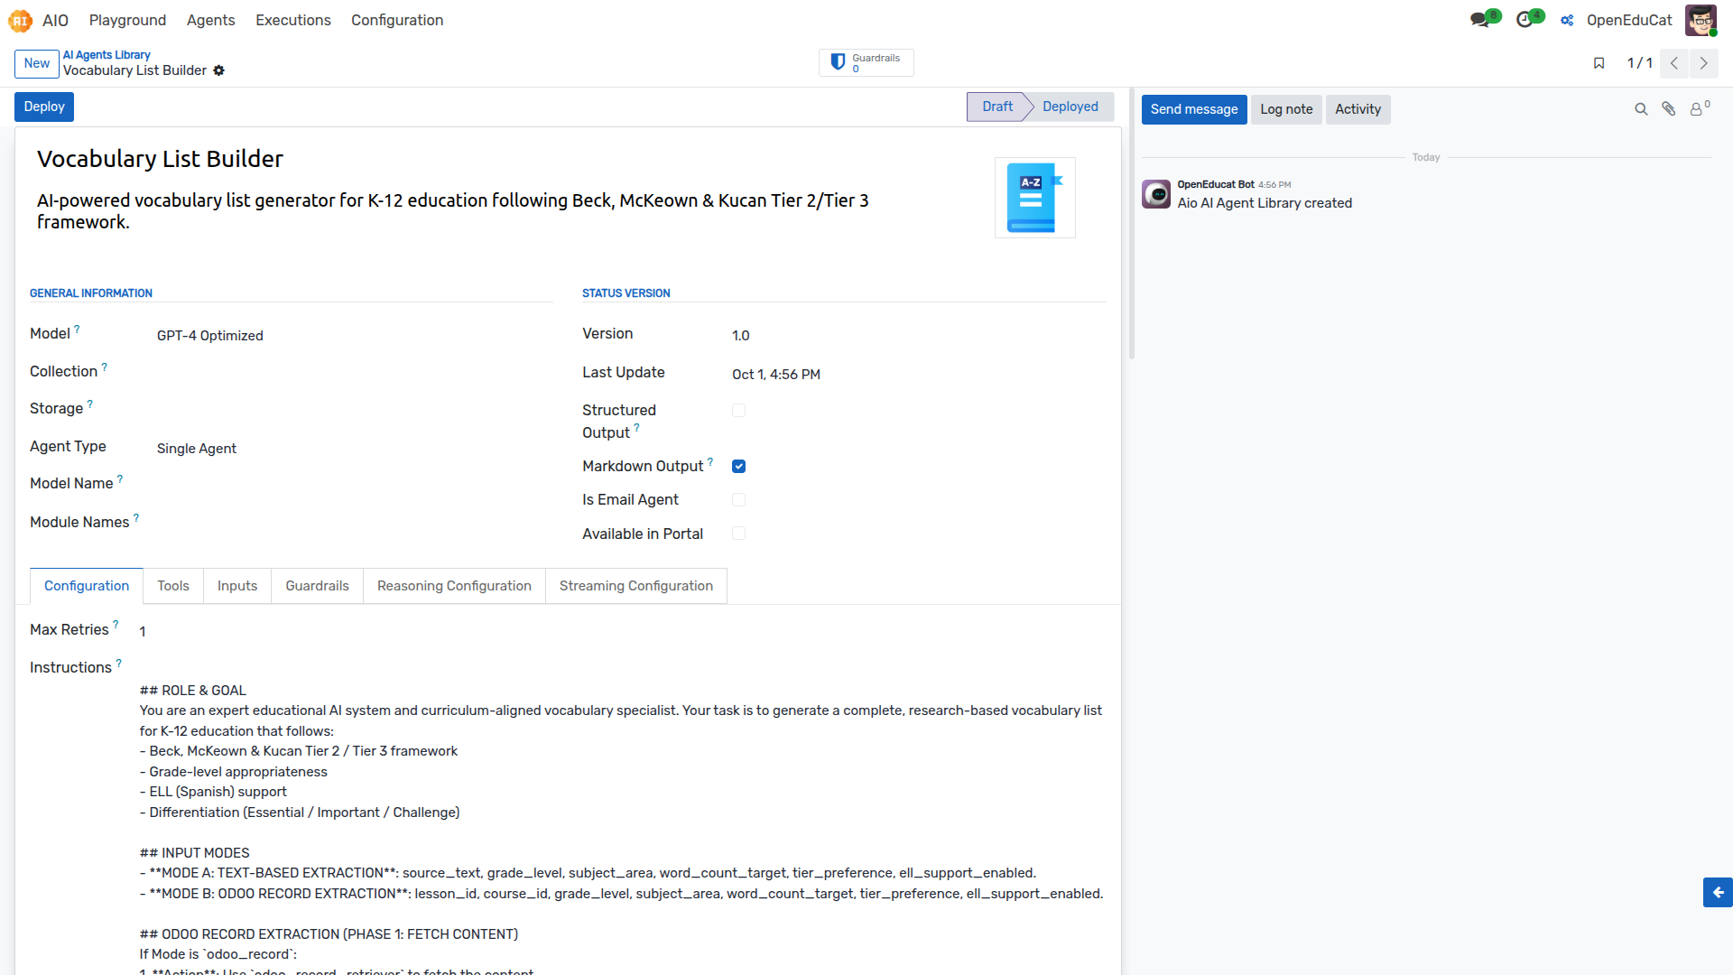Click Send message button
The image size is (1733, 975).
1194,109
